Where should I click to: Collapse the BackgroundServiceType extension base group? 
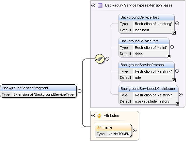[x=93, y=5]
